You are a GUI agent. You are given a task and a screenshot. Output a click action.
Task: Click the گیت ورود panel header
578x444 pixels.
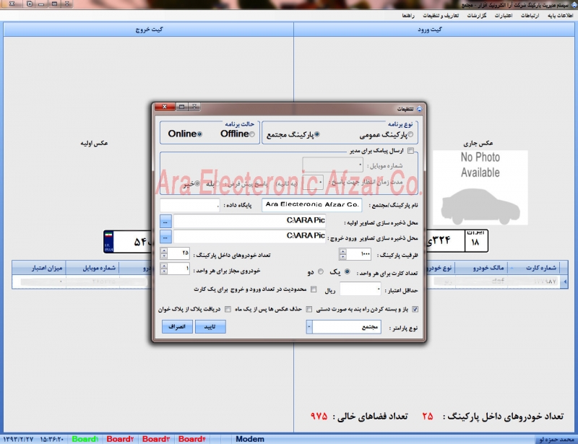434,30
